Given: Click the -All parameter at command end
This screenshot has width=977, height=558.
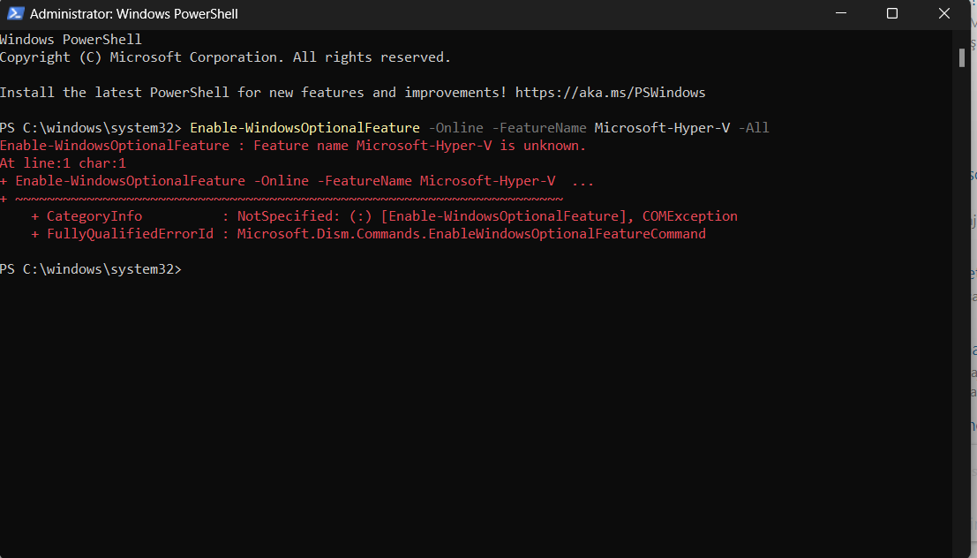Looking at the screenshot, I should click(x=754, y=128).
